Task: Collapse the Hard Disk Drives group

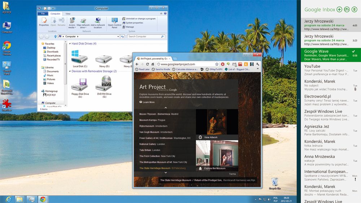Action: click(70, 44)
